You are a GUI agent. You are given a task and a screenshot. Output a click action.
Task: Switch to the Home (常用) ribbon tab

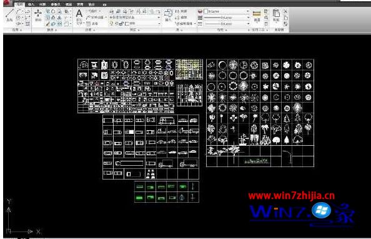pyautogui.click(x=19, y=4)
